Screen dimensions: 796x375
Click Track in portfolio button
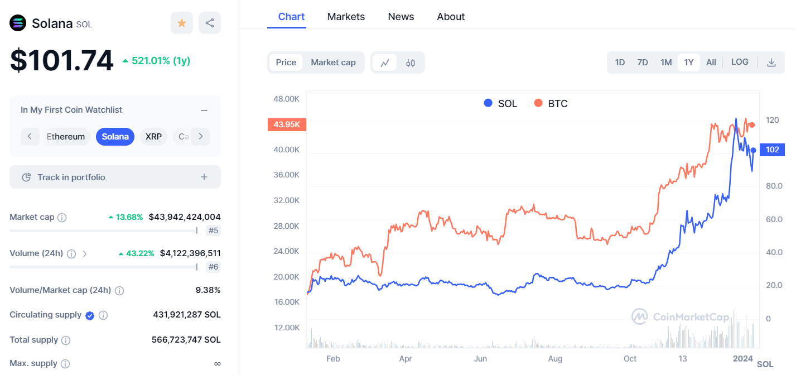point(115,177)
